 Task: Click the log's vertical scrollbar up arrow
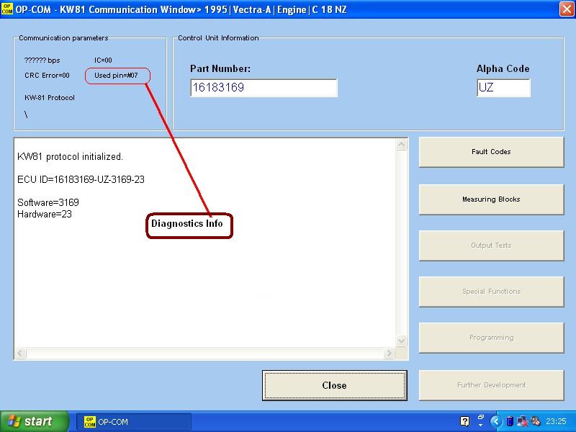pos(402,145)
